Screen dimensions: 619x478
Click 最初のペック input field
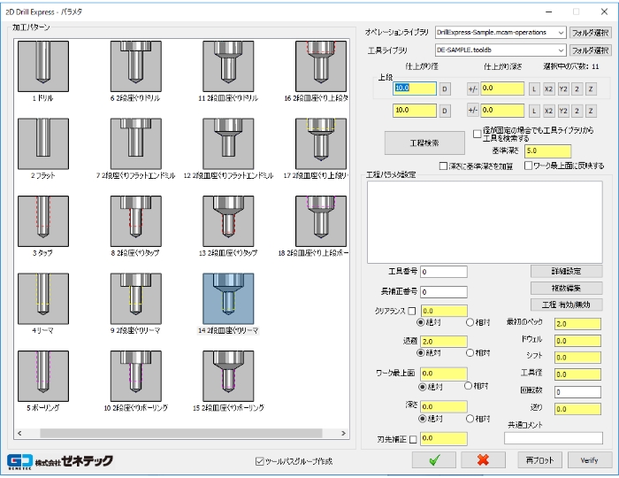pos(577,324)
